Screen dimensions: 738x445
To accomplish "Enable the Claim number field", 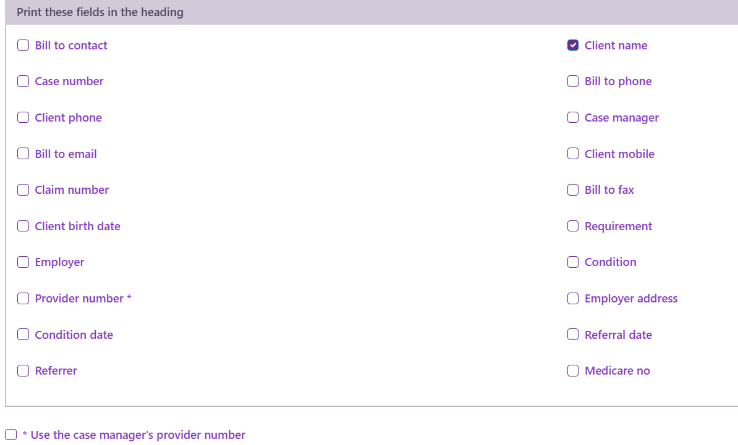I will [23, 190].
